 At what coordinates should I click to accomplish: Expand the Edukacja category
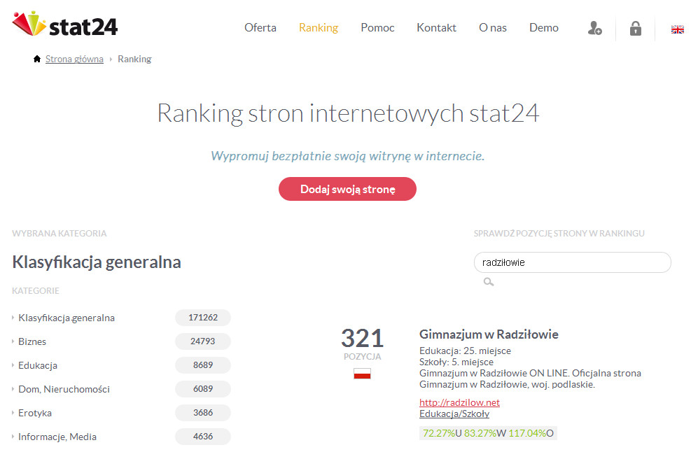click(x=38, y=365)
